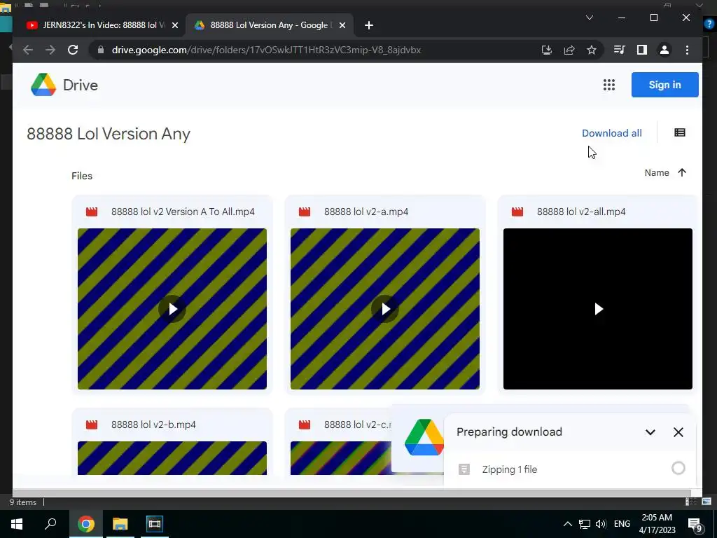The image size is (717, 538).
Task: Click the video file icon beside v2-all.mp4
Action: [x=517, y=212]
